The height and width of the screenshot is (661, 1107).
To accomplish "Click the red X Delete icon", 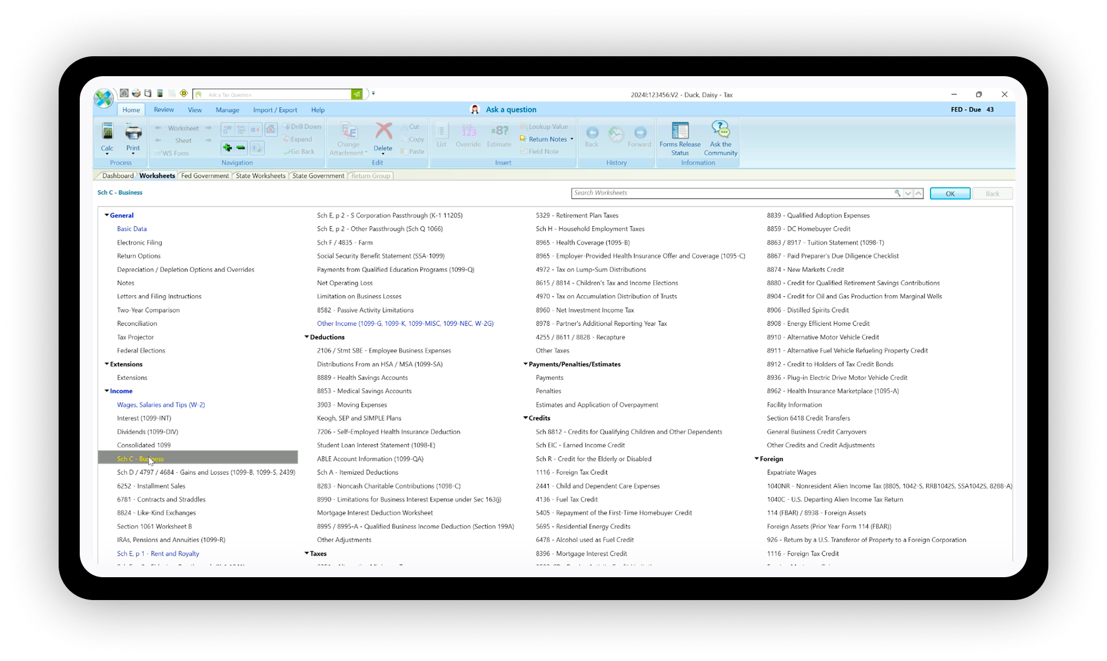I will coord(383,131).
